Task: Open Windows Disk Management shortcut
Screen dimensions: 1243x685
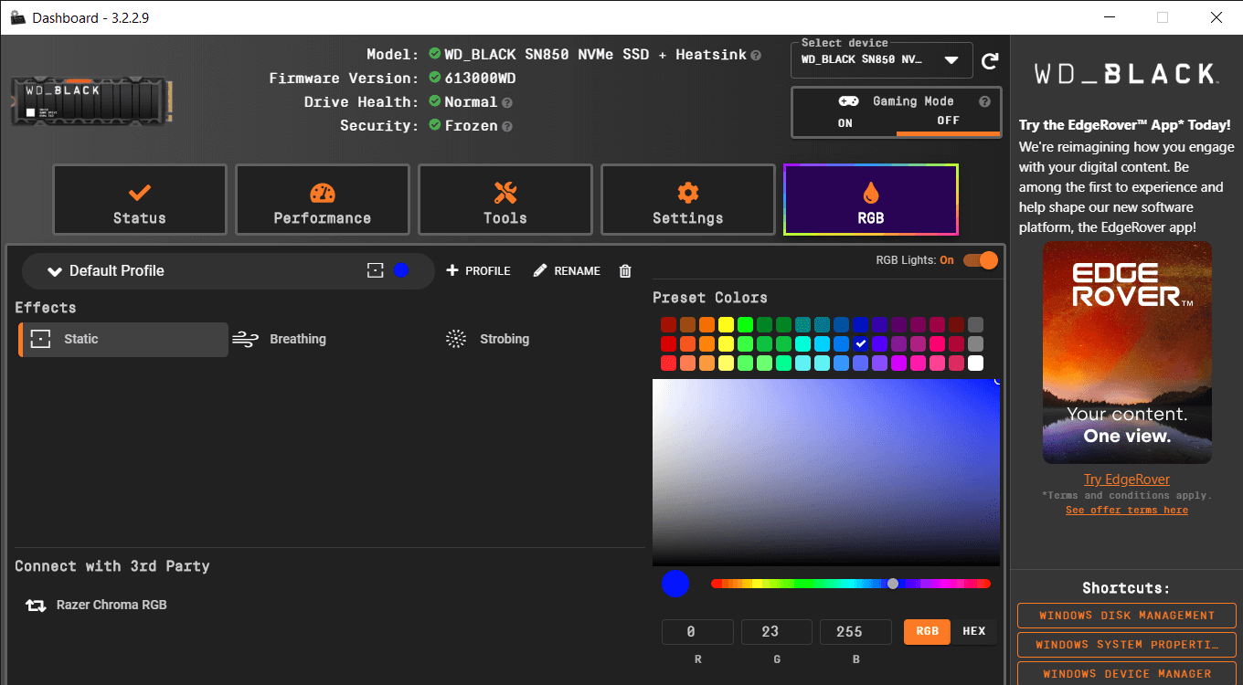Action: (x=1127, y=616)
